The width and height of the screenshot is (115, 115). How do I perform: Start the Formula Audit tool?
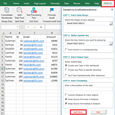pos(52,13)
